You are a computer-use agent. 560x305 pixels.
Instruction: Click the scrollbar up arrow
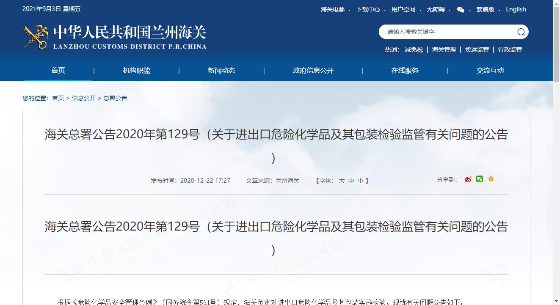pyautogui.click(x=557, y=3)
